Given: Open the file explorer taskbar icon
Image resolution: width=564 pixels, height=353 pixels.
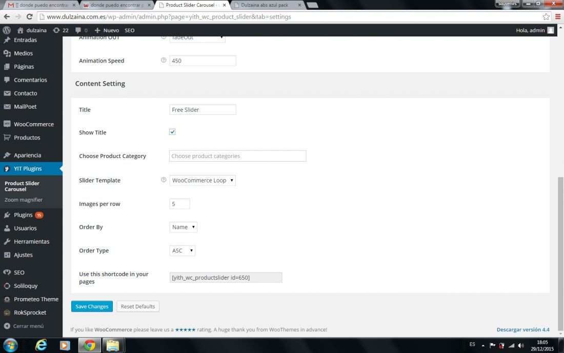Looking at the screenshot, I should point(113,345).
